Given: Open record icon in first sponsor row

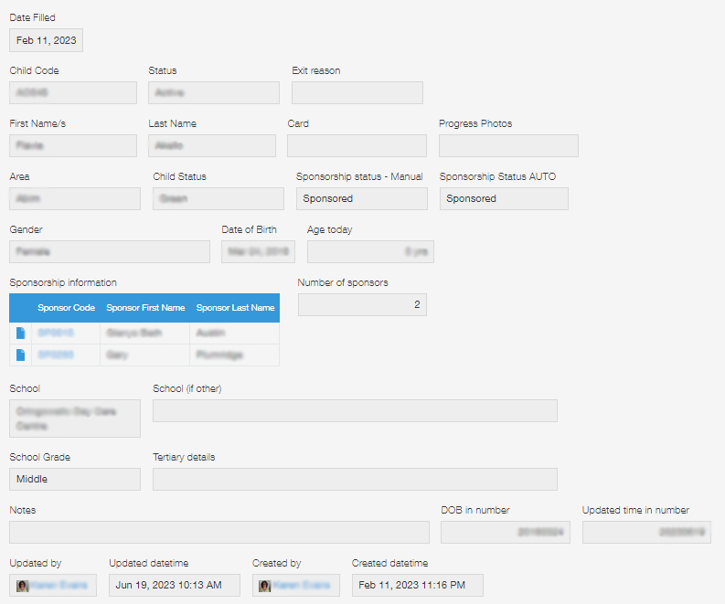Looking at the screenshot, I should point(21,333).
